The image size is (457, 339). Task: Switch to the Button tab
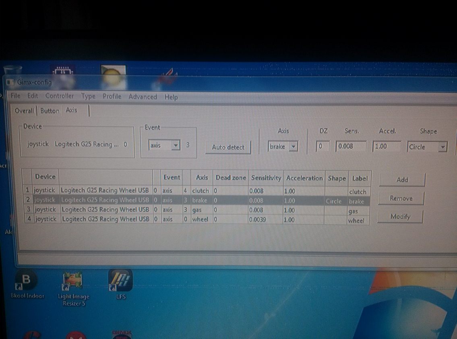click(50, 111)
